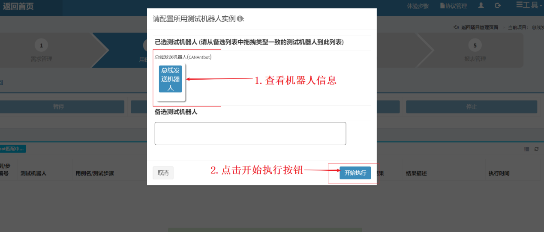Click inside the 备选测试机器人 empty list box
Image resolution: width=544 pixels, height=232 pixels.
250,134
